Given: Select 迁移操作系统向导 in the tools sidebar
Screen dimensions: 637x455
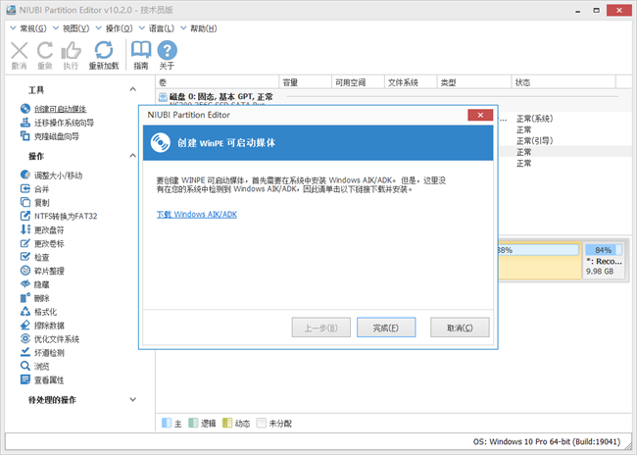Looking at the screenshot, I should click(x=63, y=123).
